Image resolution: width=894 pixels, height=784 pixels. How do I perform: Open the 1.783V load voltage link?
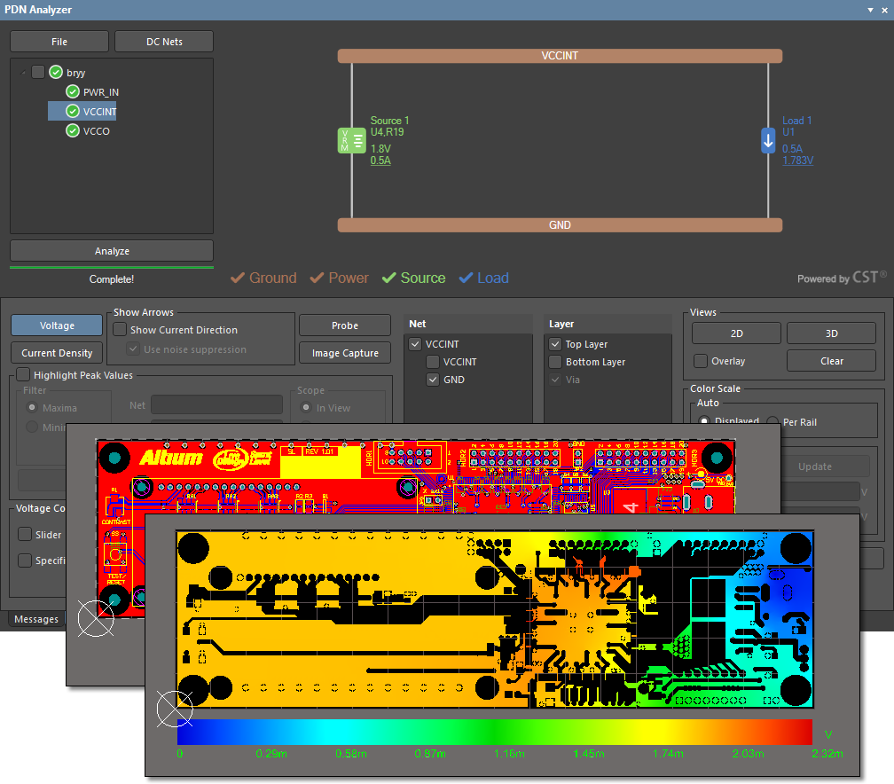799,161
